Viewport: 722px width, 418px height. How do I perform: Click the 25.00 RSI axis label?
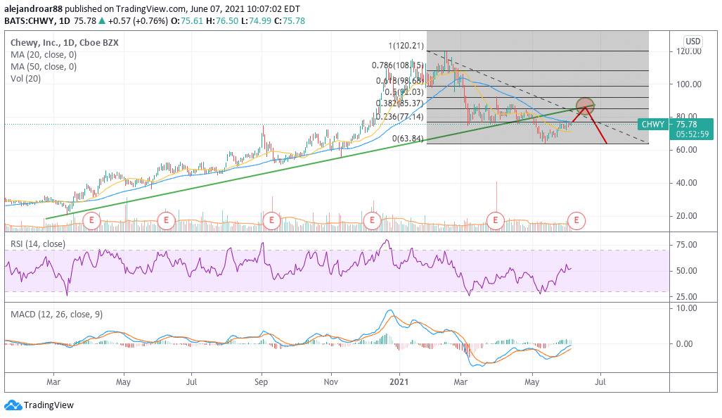pos(686,296)
